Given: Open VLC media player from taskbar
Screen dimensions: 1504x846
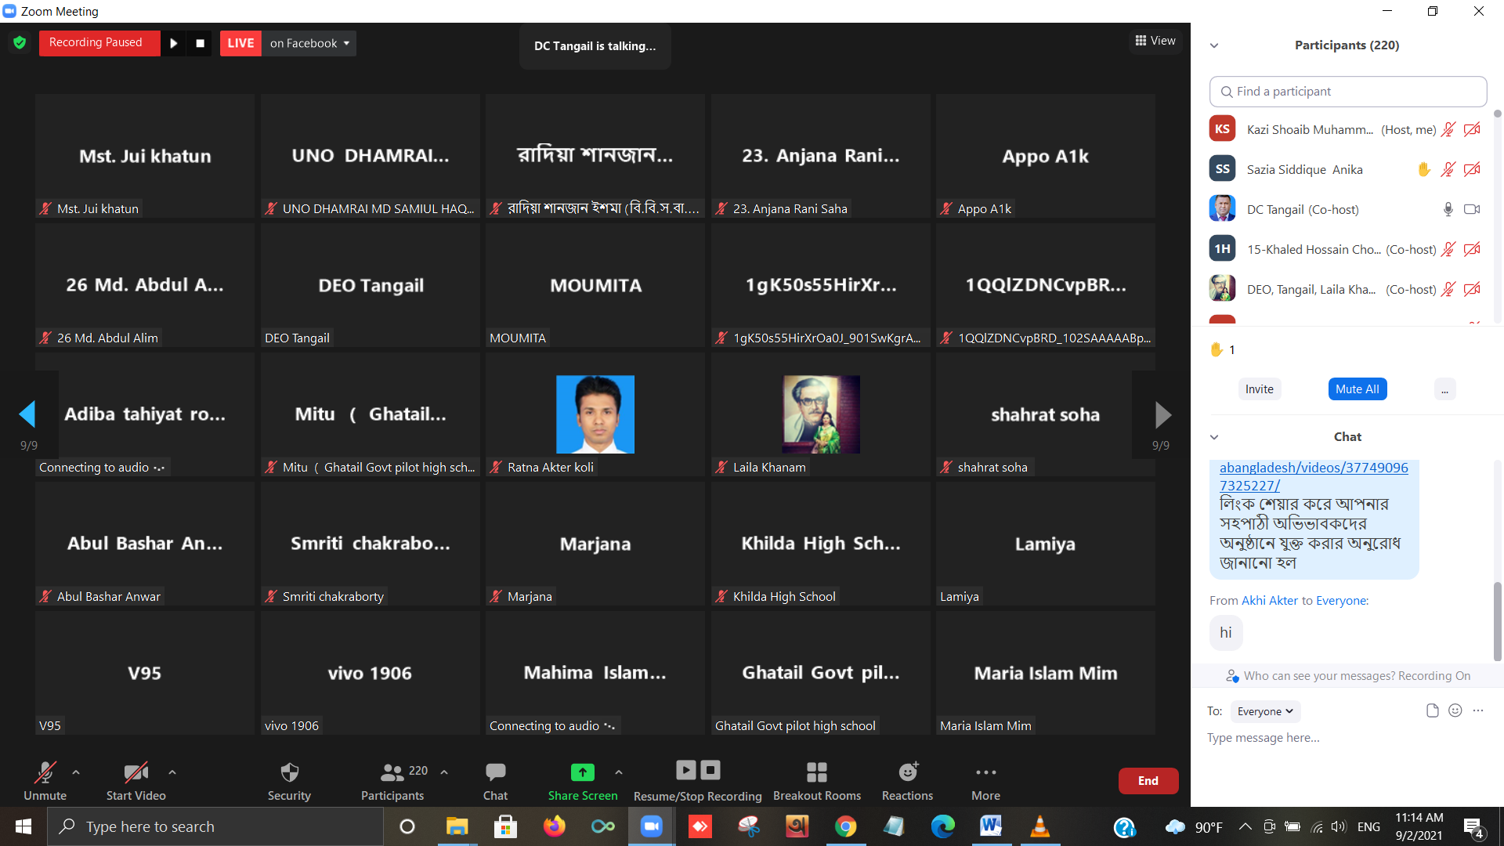Looking at the screenshot, I should pyautogui.click(x=1039, y=826).
